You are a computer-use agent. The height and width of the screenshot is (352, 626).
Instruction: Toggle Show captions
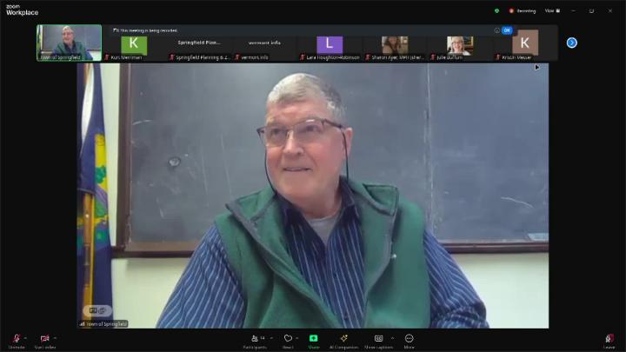[378, 339]
